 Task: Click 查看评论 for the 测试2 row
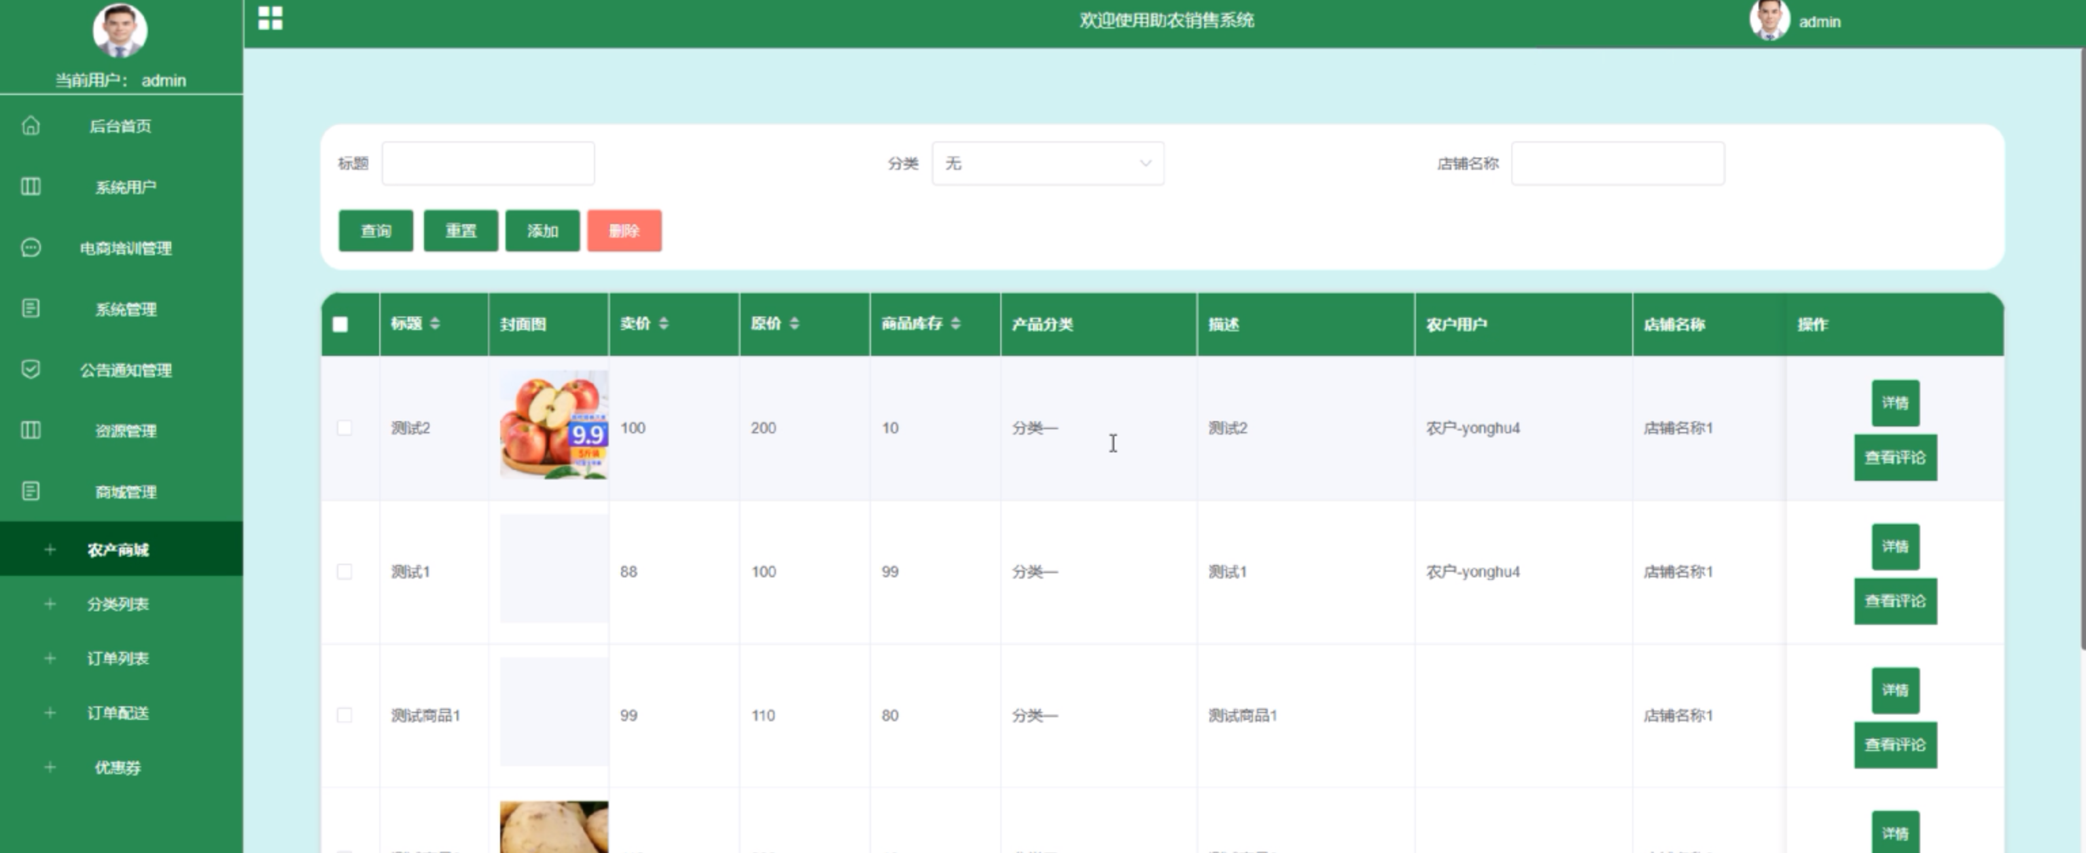[x=1895, y=458]
